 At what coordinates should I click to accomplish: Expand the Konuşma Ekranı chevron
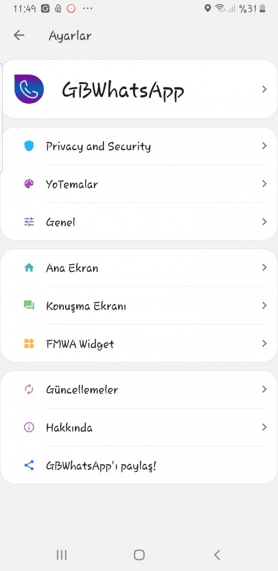pyautogui.click(x=265, y=306)
